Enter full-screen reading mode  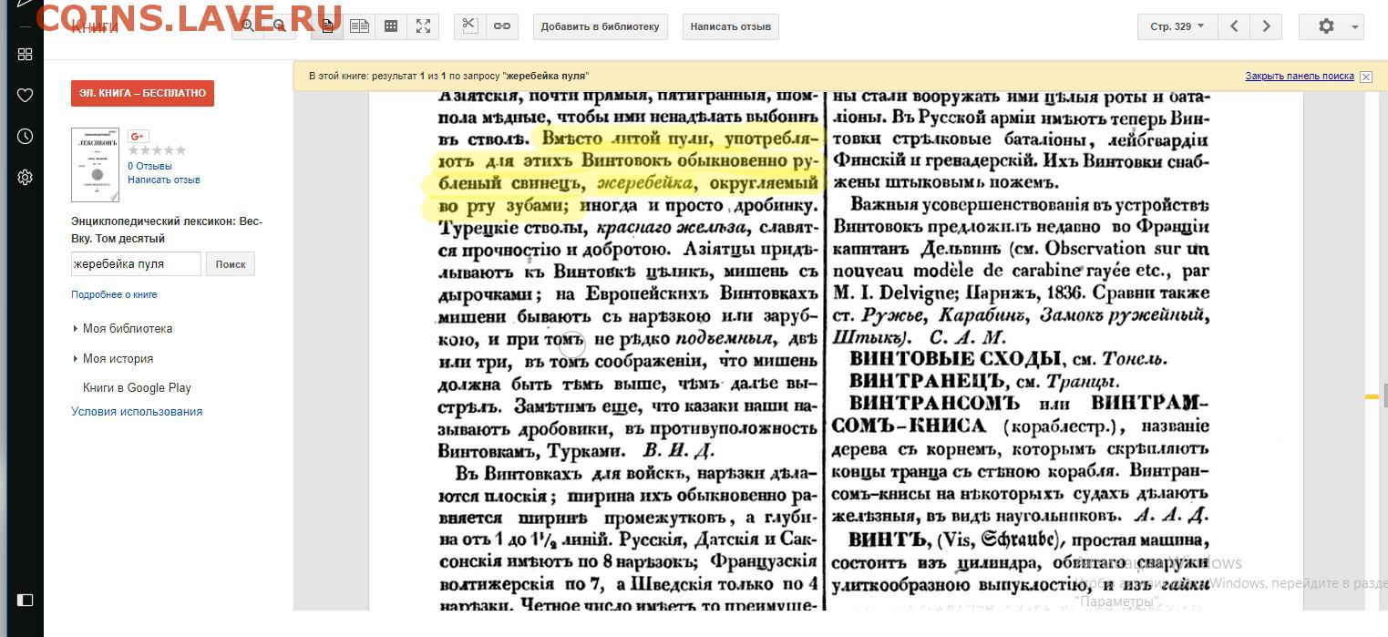click(x=423, y=26)
